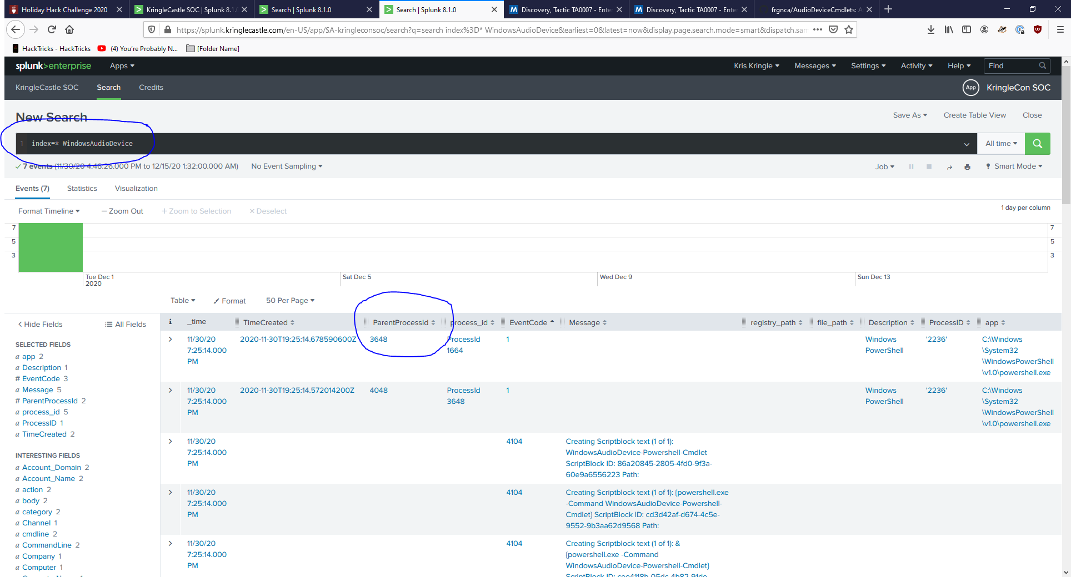Print the search results
The width and height of the screenshot is (1071, 577).
point(967,167)
